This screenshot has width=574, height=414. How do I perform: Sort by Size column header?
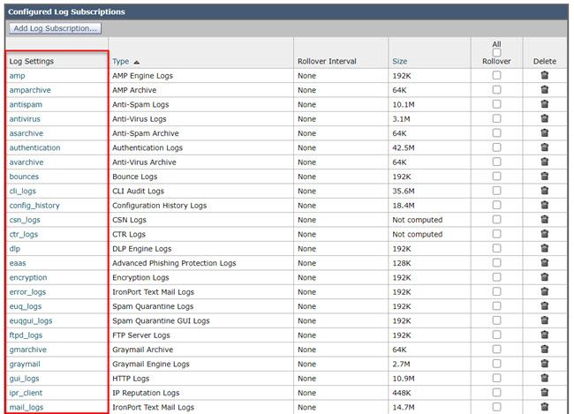399,61
